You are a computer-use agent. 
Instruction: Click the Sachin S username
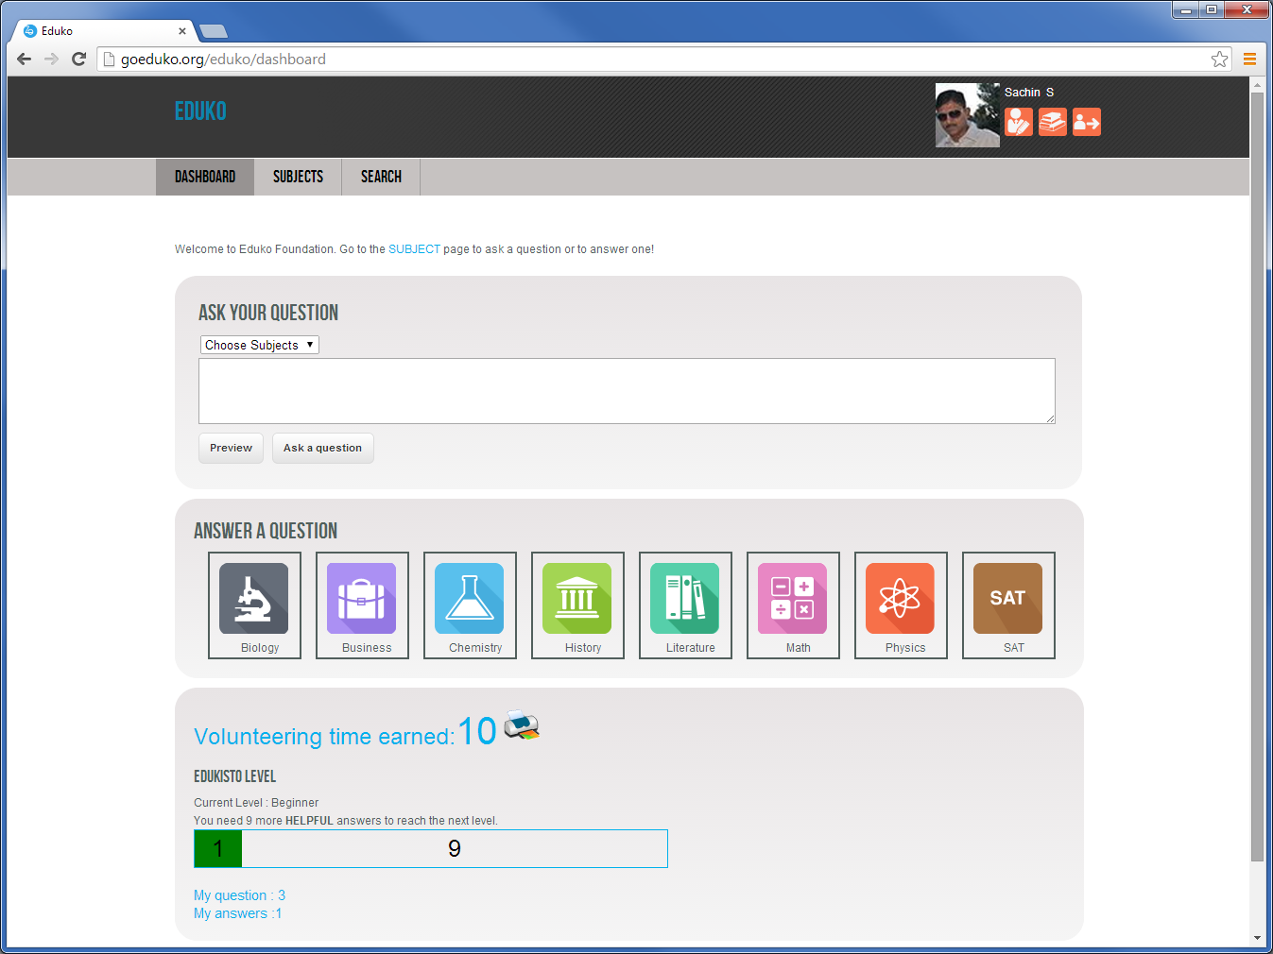(1029, 92)
